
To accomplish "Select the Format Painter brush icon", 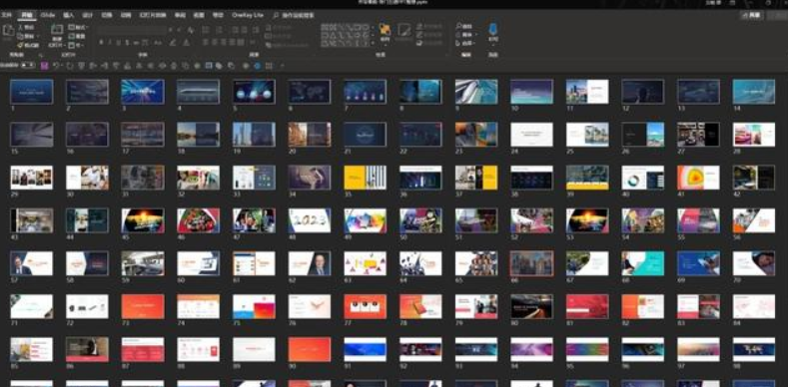I will pos(21,45).
